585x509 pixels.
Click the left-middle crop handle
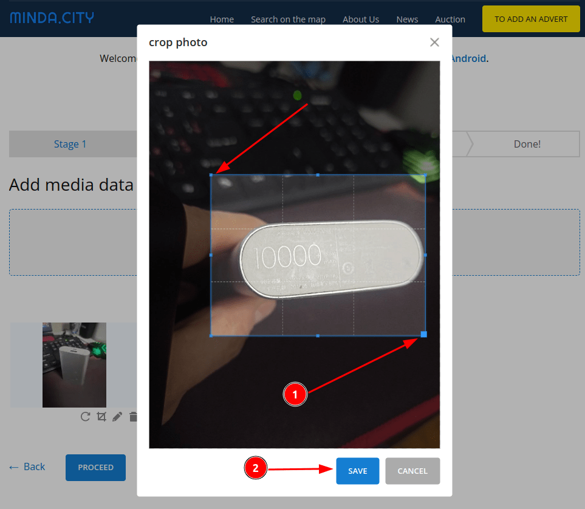click(211, 255)
